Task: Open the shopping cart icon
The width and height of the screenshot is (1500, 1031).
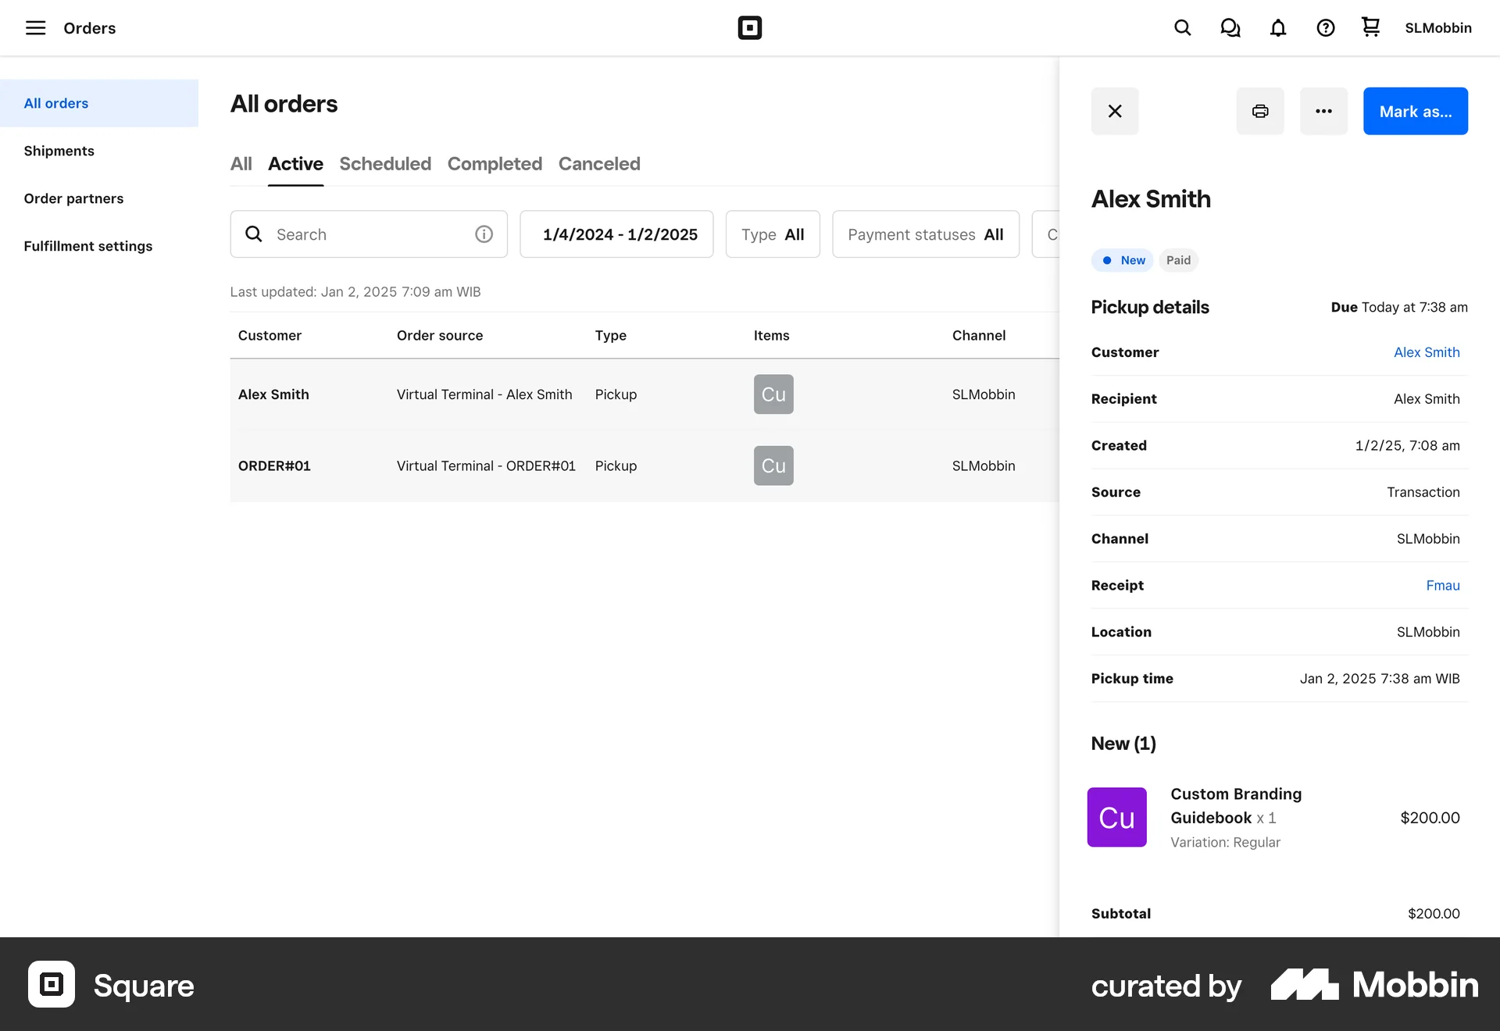Action: click(x=1370, y=27)
